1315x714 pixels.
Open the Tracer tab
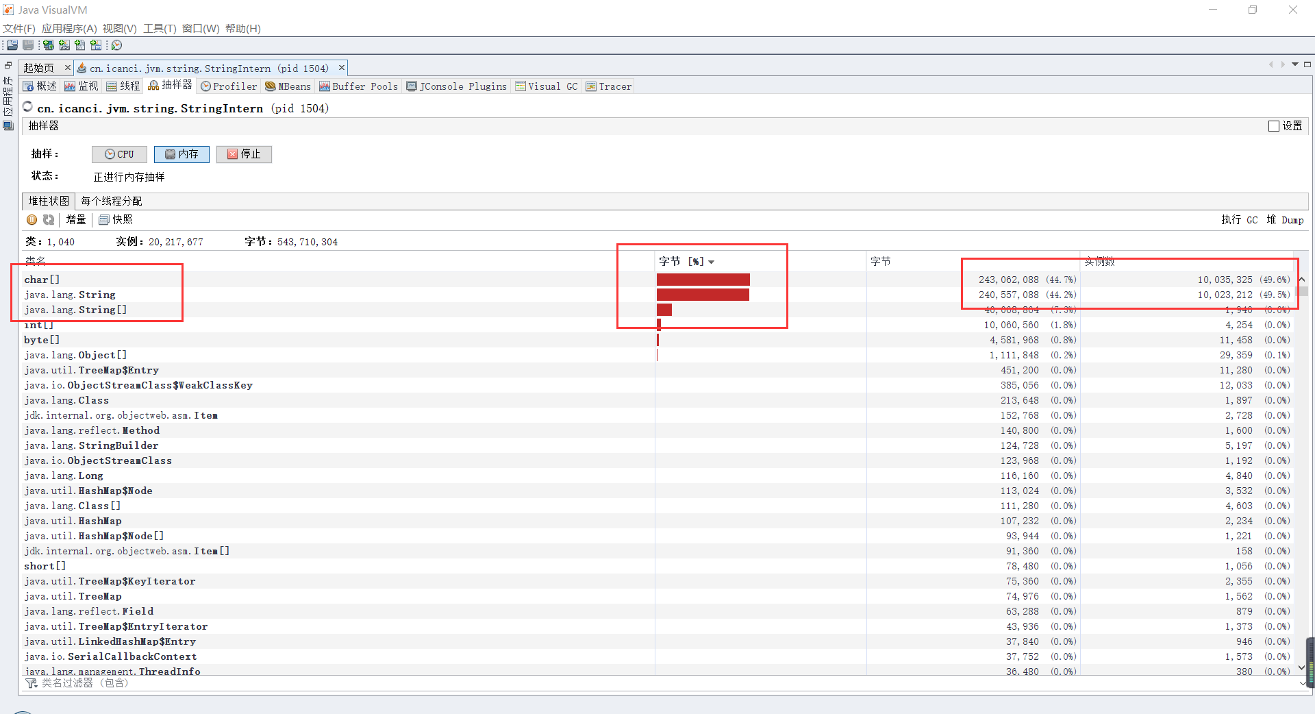(x=609, y=86)
